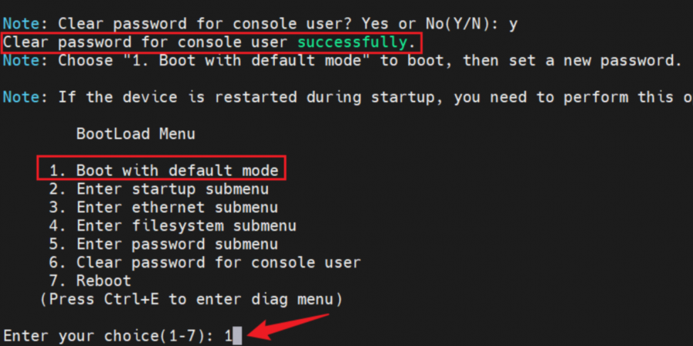Click the "3. Enter ethernet submenu" line

tap(163, 207)
